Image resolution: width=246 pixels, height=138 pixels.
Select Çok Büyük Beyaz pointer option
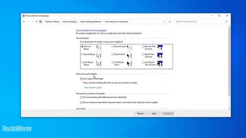tap(82, 62)
